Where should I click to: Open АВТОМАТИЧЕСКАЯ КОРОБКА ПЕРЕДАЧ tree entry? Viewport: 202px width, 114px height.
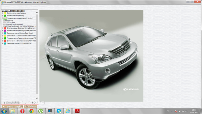[20, 26]
